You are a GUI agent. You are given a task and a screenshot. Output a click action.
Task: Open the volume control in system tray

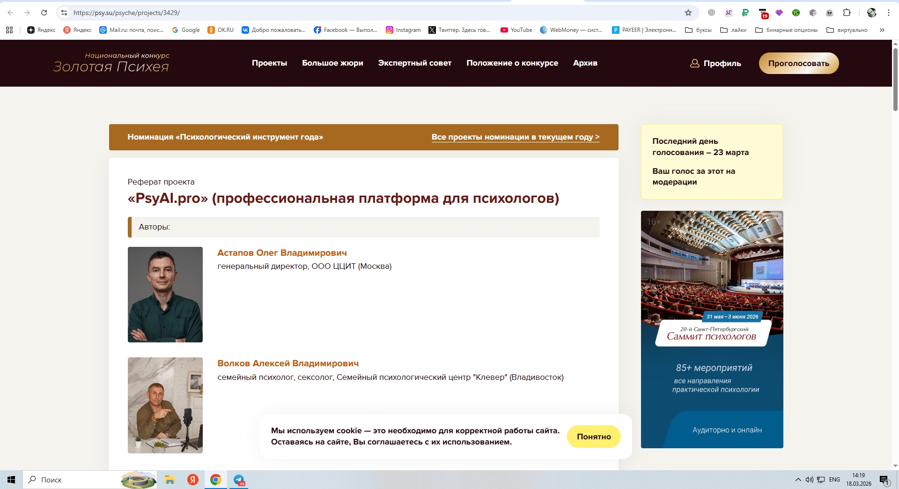pyautogui.click(x=809, y=480)
